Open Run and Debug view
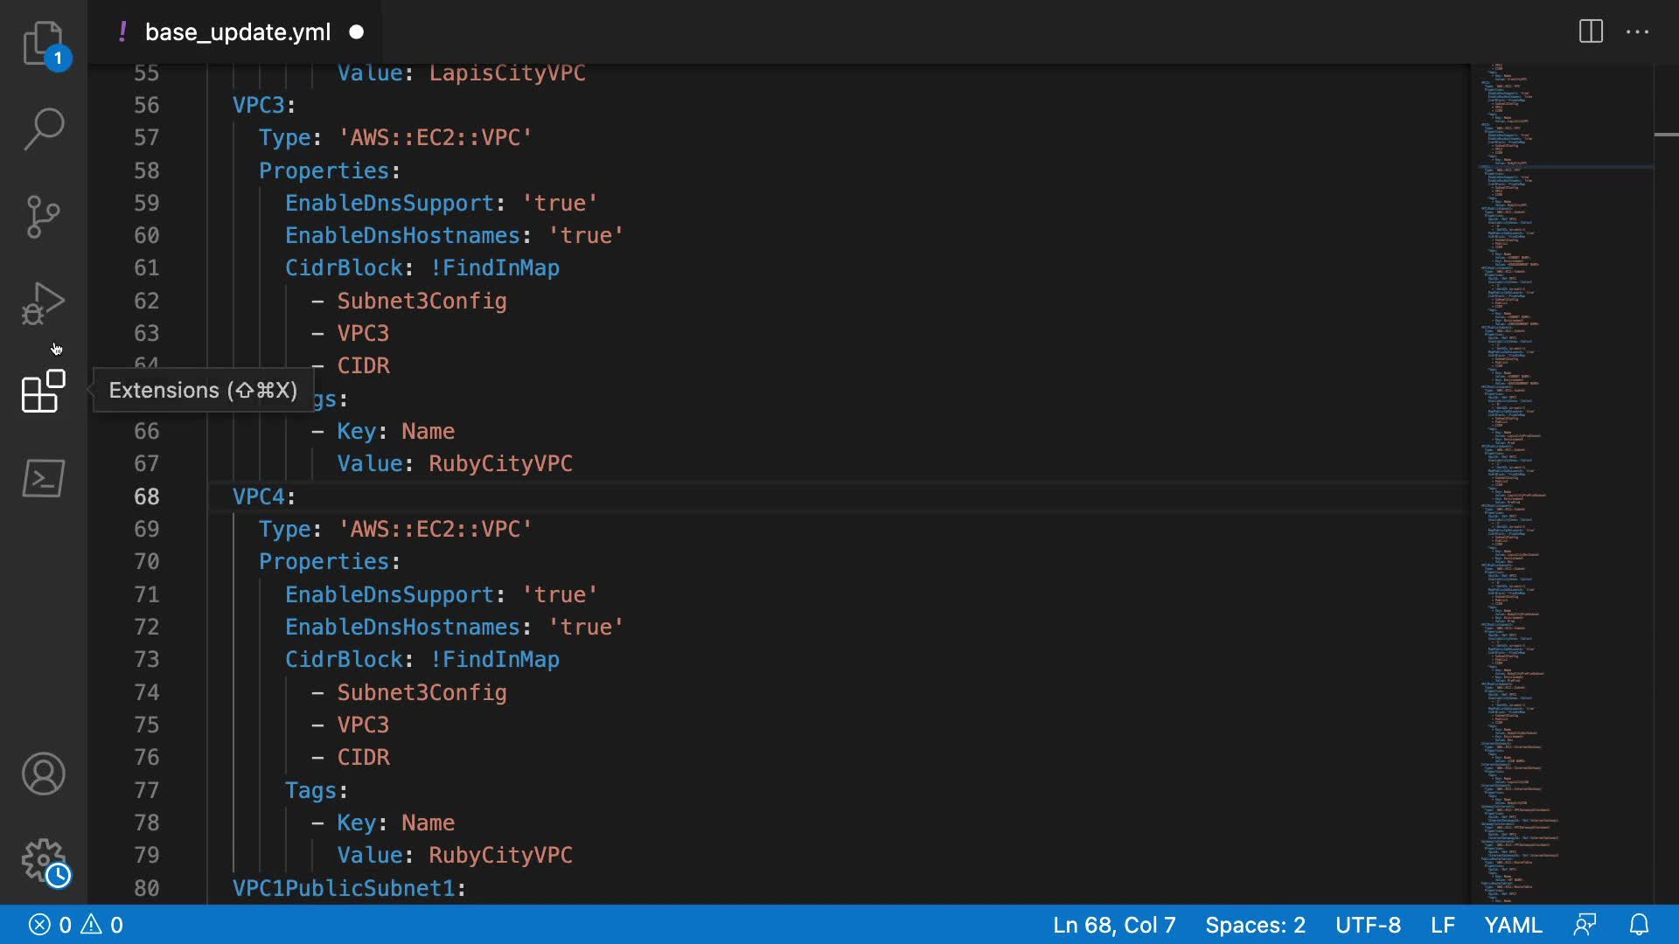The image size is (1679, 944). [43, 303]
